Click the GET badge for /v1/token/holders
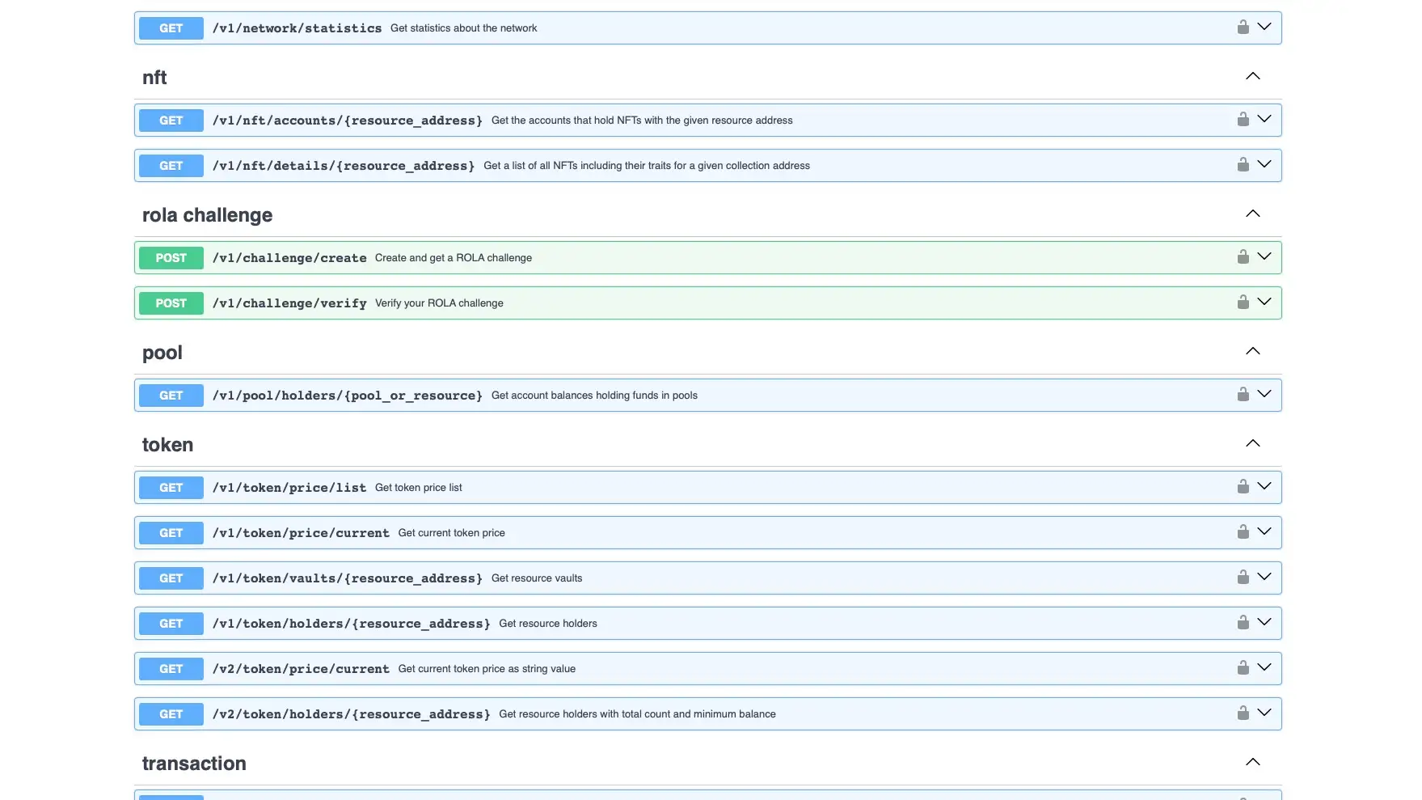 [171, 624]
